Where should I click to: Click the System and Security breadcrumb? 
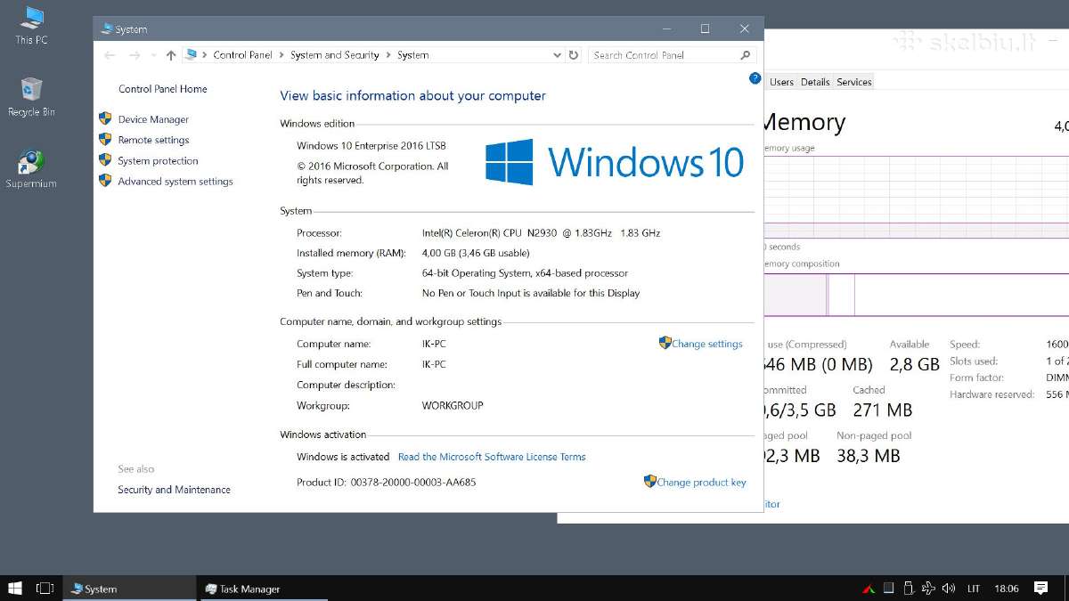pos(335,55)
